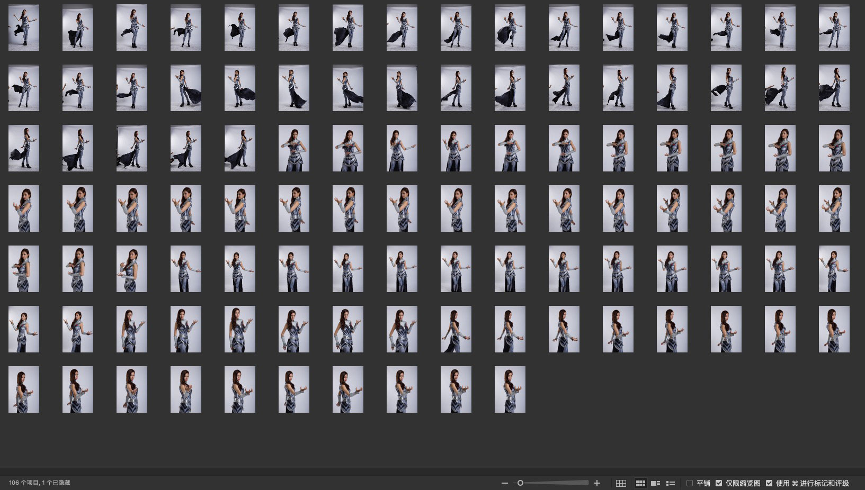Click the plus icon to enlarge thumbnails
The width and height of the screenshot is (865, 490).
click(597, 483)
